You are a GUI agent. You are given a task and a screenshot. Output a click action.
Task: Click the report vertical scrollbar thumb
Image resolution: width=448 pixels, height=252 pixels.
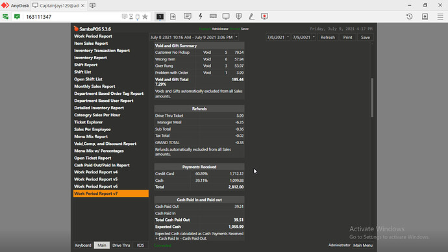[x=372, y=97]
